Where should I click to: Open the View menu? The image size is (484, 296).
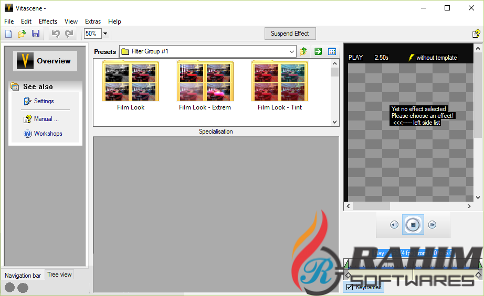coord(71,21)
